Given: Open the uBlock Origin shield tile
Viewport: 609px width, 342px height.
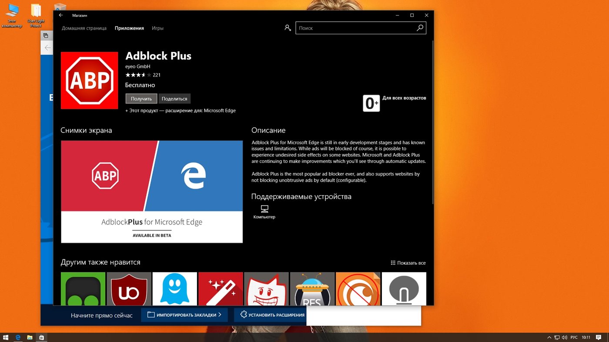Looking at the screenshot, I should click(129, 289).
